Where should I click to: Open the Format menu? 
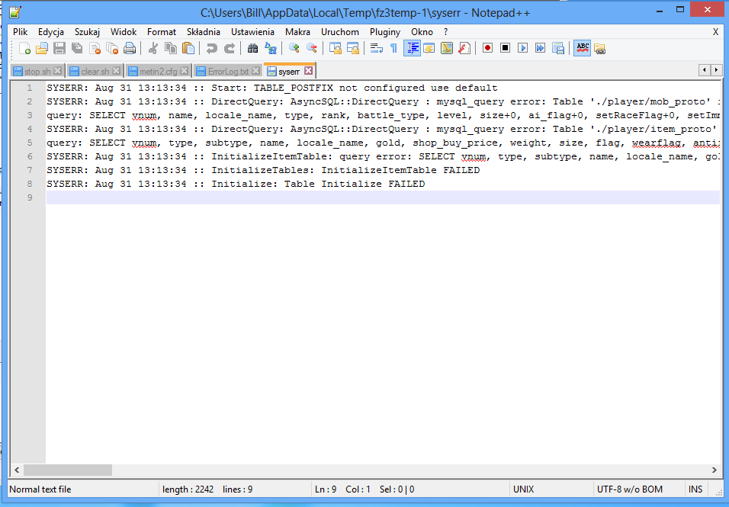coord(162,32)
